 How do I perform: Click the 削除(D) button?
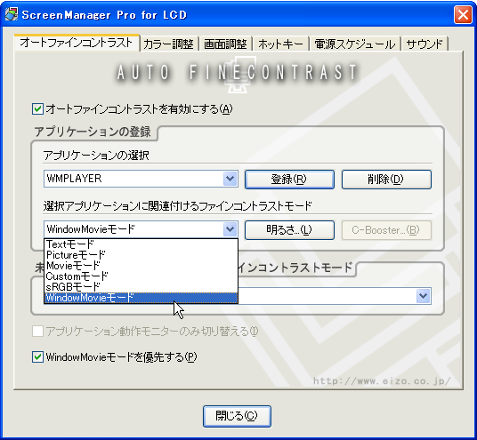pyautogui.click(x=386, y=180)
